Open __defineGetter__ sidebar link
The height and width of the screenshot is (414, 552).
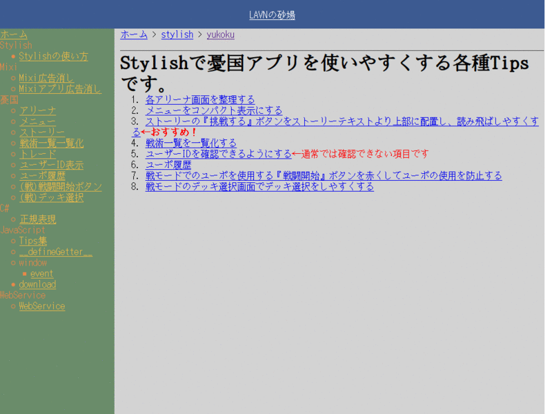coord(56,252)
